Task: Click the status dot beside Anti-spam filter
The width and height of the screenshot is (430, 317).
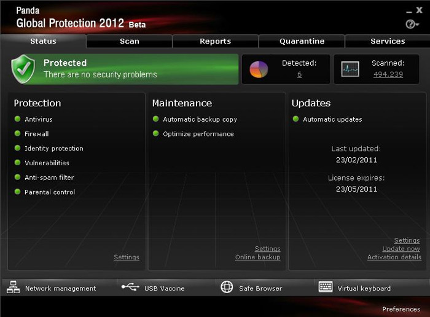Action: (x=18, y=177)
